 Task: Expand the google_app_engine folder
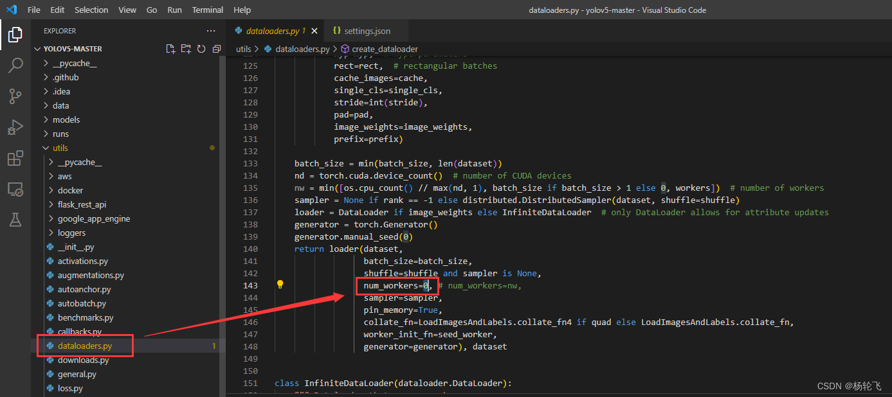point(93,218)
